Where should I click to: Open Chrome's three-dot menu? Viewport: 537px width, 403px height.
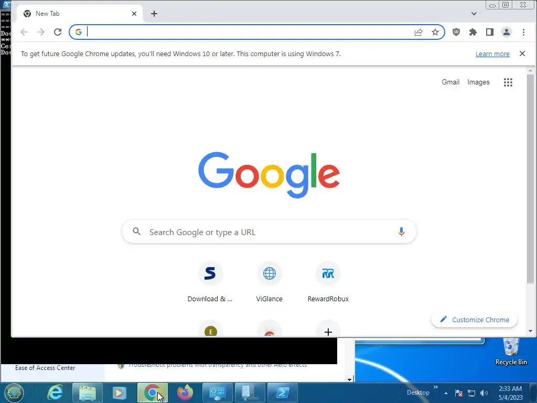click(x=523, y=32)
